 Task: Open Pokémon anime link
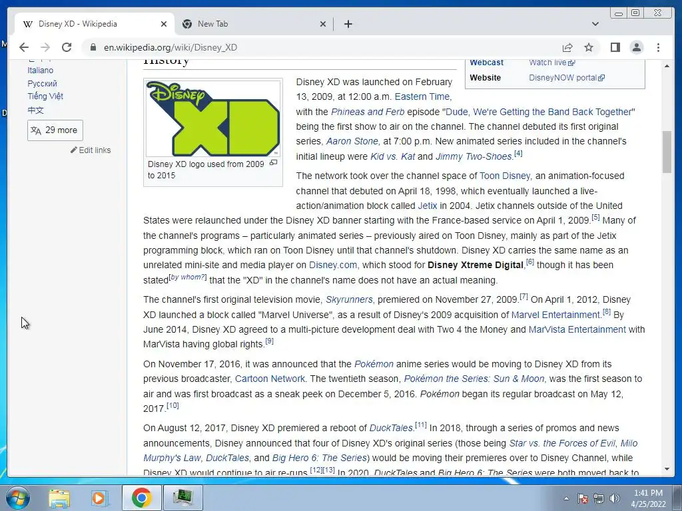click(x=374, y=364)
